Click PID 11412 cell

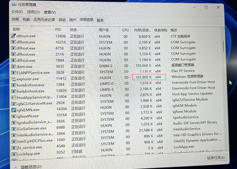click(61, 78)
